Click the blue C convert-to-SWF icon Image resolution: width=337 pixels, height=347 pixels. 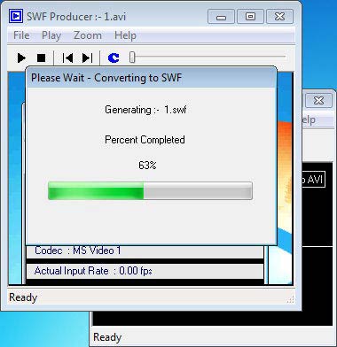pos(114,58)
